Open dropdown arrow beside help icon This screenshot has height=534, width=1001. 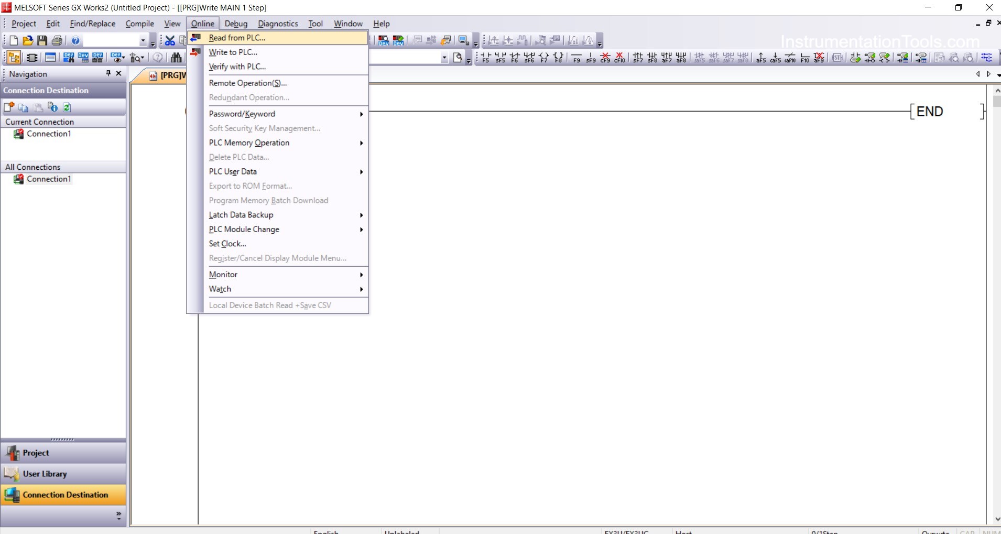pyautogui.click(x=143, y=41)
